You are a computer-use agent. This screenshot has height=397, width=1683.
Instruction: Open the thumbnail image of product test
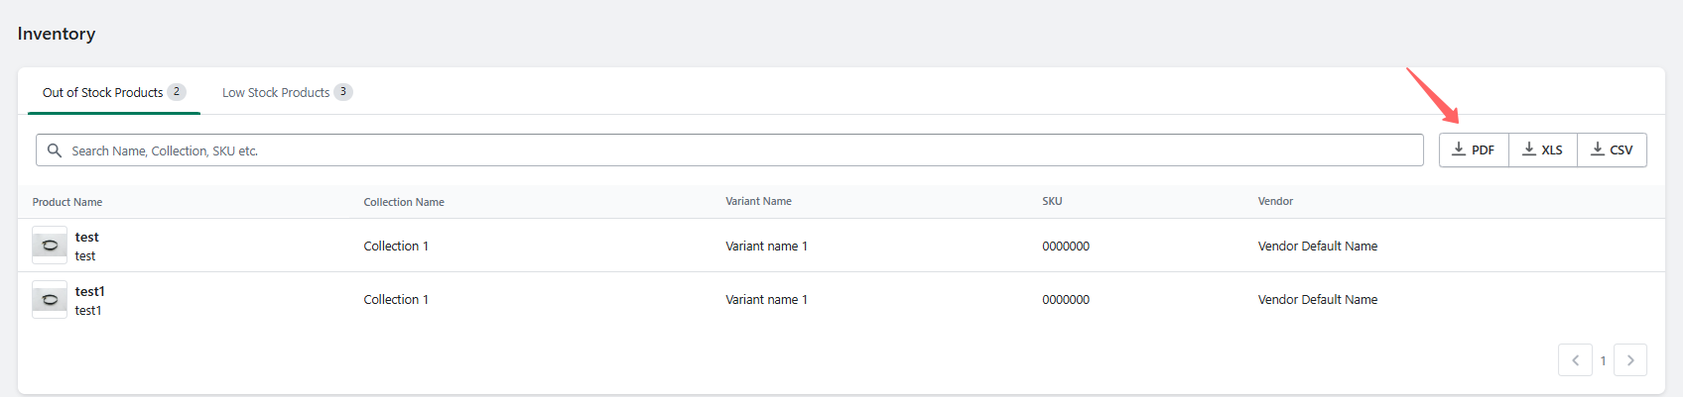point(50,246)
